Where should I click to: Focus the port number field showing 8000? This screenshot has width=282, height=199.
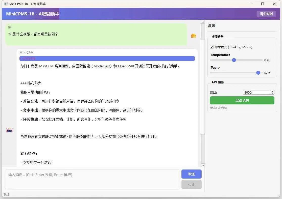(257, 92)
